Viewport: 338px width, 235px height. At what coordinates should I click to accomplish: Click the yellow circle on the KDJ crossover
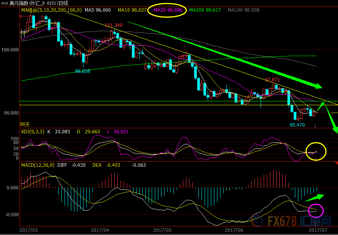(316, 151)
